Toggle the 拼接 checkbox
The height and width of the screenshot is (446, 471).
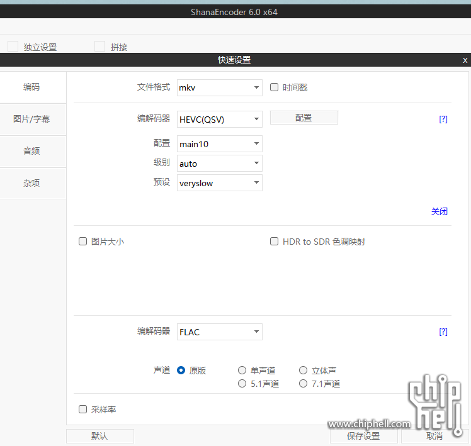pyautogui.click(x=99, y=47)
